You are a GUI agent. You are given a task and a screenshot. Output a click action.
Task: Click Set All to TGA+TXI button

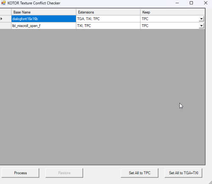184,173
